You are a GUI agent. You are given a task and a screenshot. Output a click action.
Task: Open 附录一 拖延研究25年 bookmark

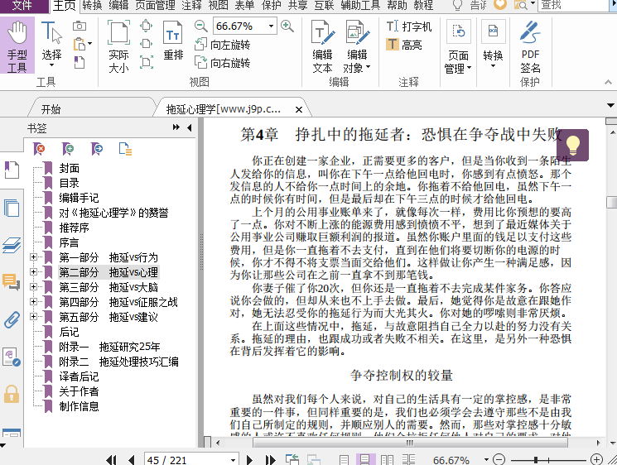[110, 347]
